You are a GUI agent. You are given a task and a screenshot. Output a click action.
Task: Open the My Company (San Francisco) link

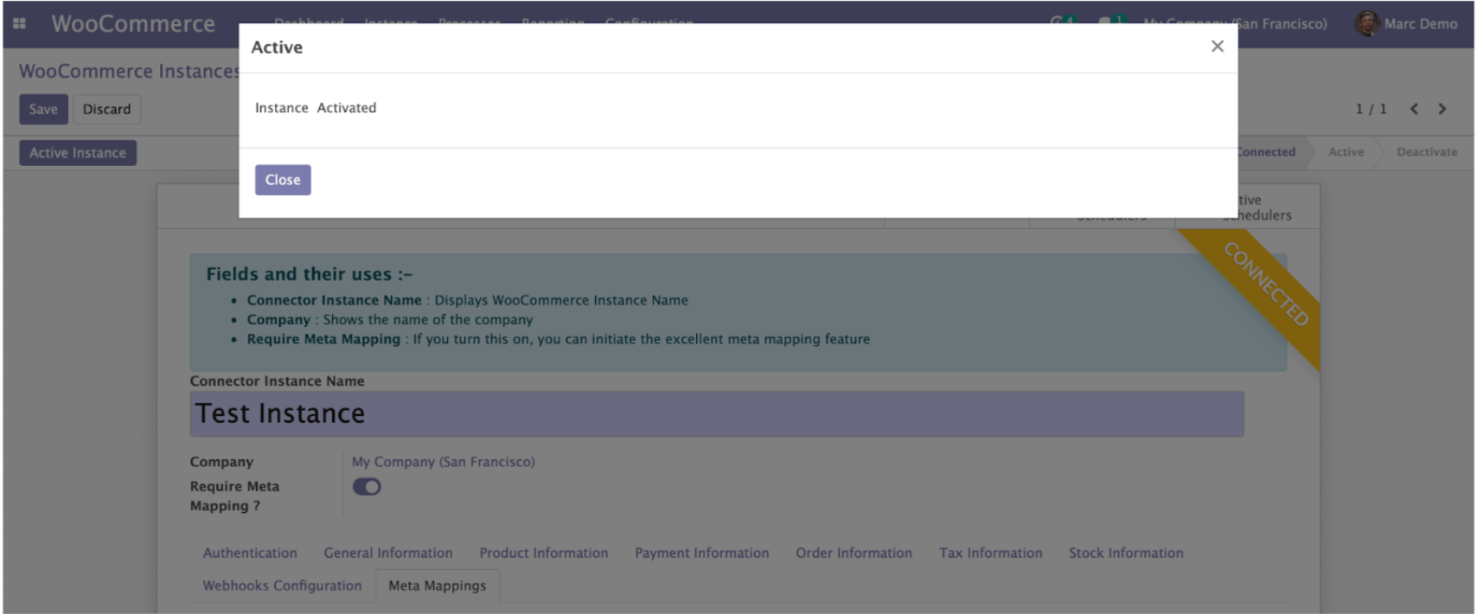click(x=443, y=463)
